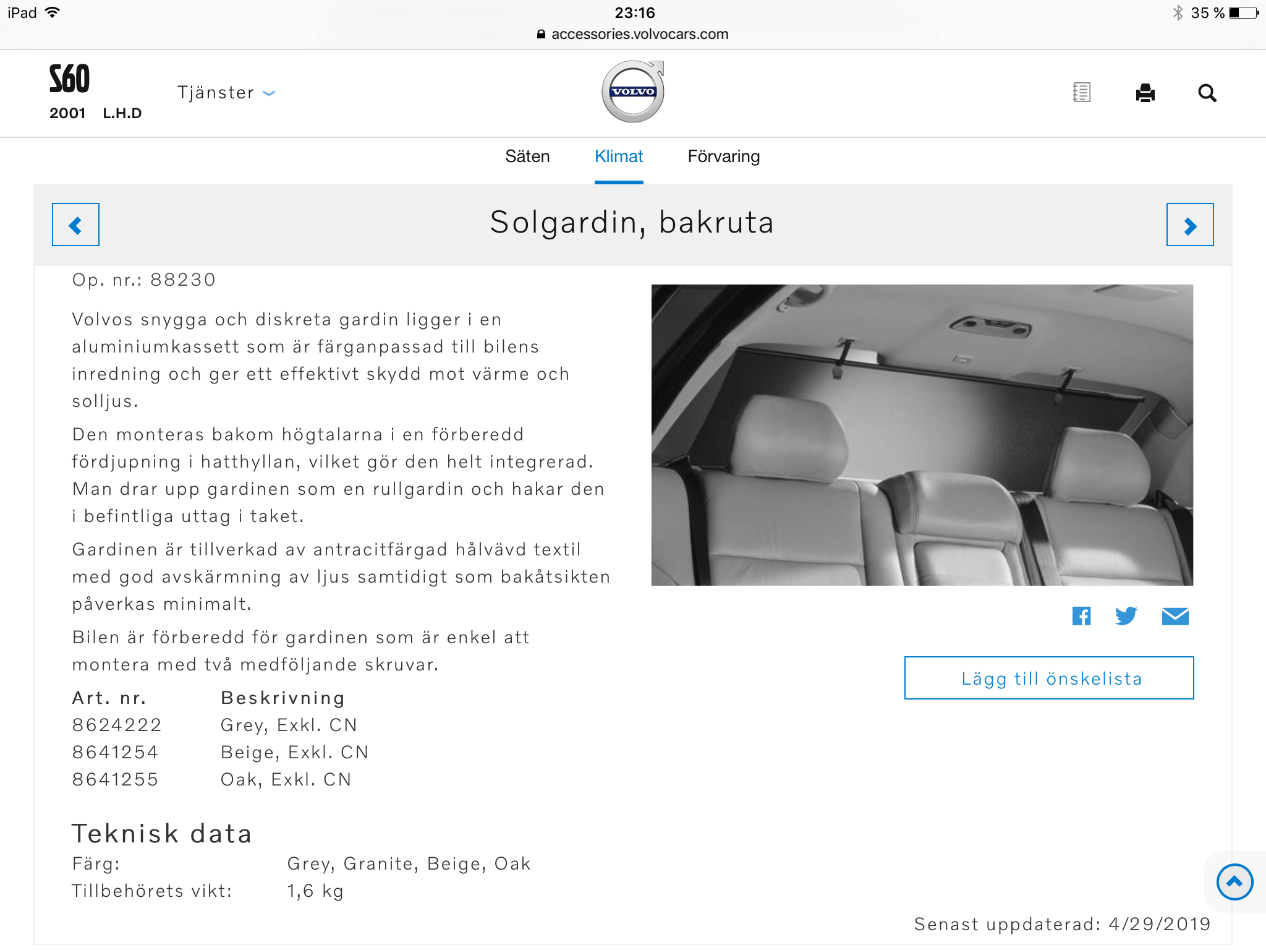Click the Art. nr. column header
The height and width of the screenshot is (950, 1266).
(109, 698)
